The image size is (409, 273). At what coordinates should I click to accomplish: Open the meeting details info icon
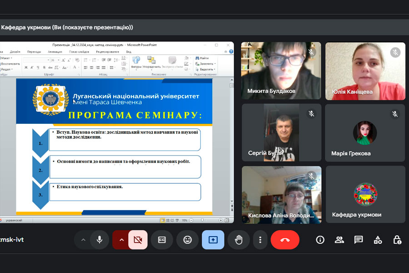[320, 240]
